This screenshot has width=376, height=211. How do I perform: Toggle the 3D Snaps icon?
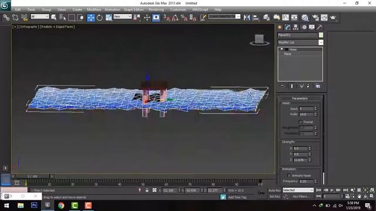(166, 18)
